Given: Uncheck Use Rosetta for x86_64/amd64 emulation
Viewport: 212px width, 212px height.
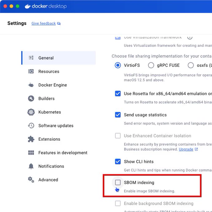Looking at the screenshot, I should tap(118, 94).
